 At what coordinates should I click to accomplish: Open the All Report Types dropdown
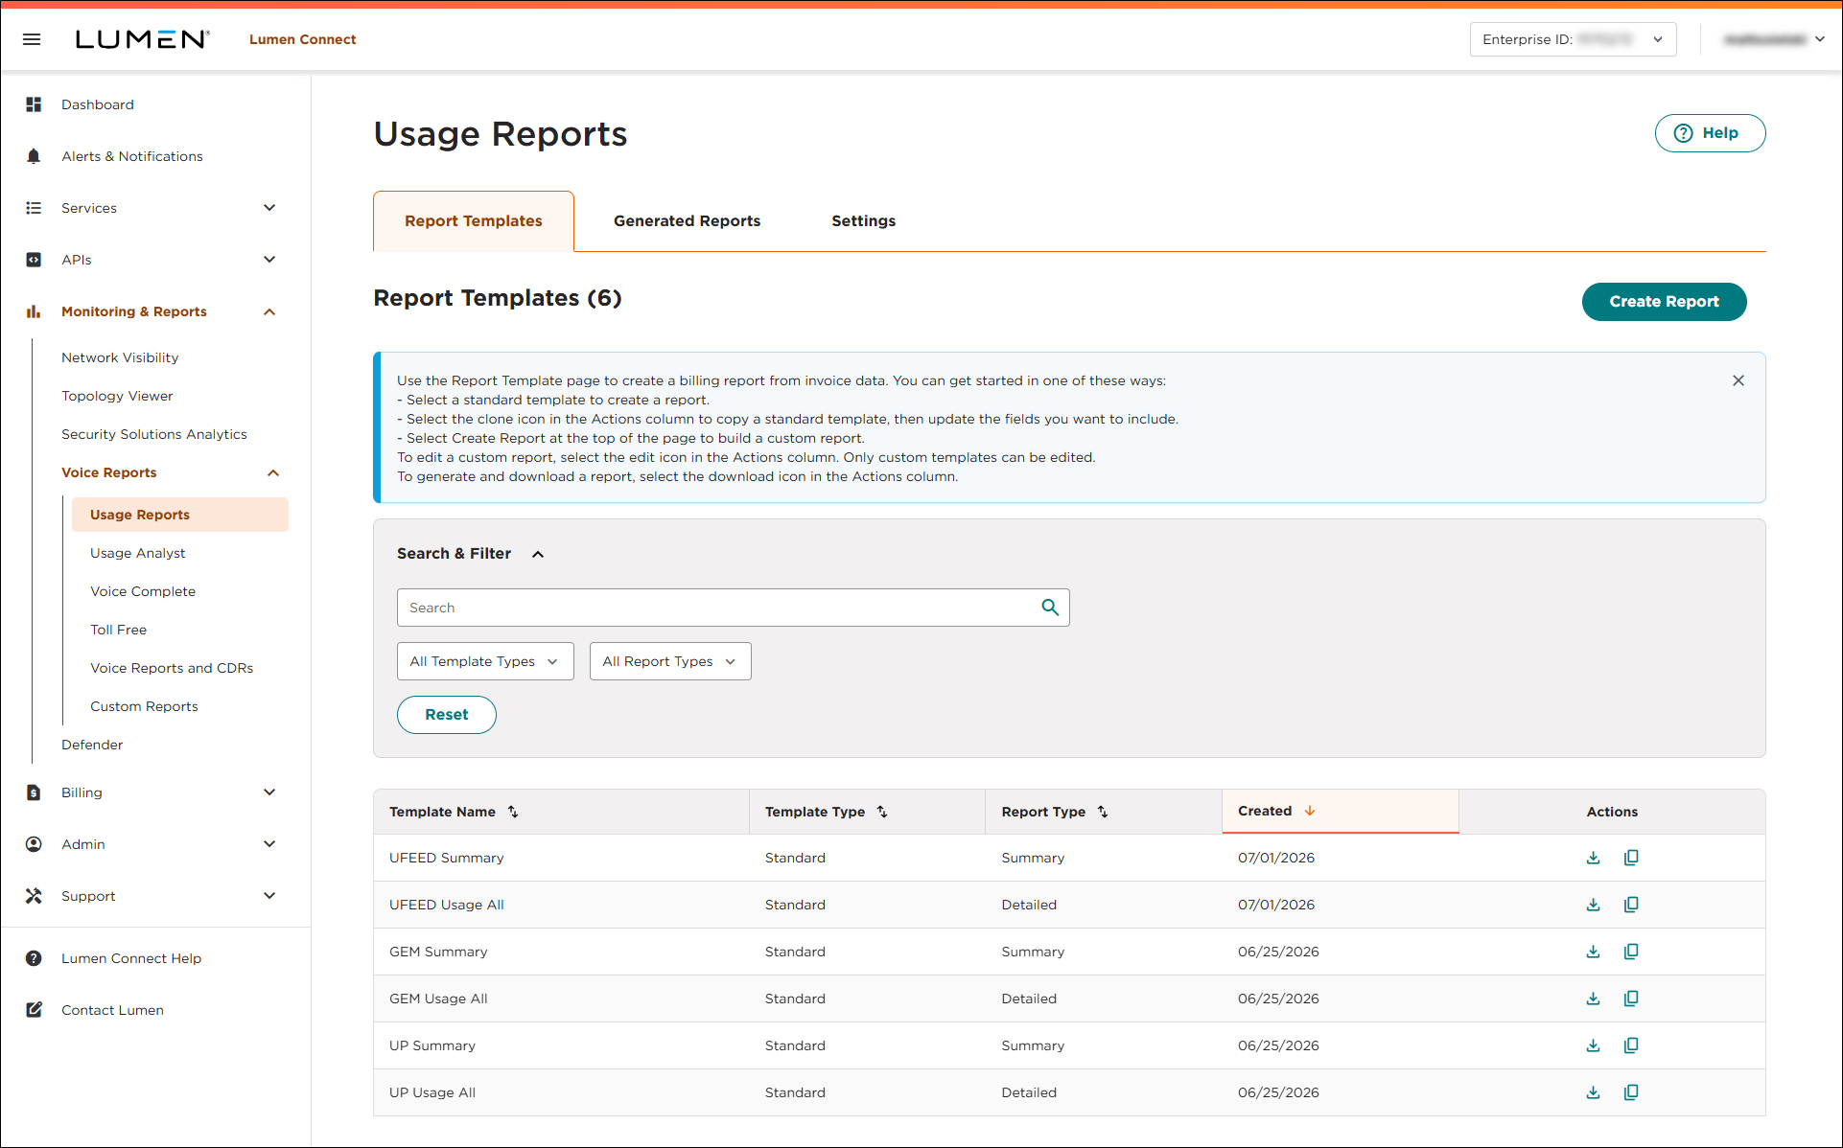(x=670, y=661)
